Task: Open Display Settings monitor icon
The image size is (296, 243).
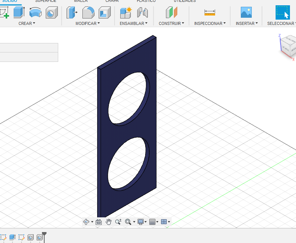Action: pos(141,222)
